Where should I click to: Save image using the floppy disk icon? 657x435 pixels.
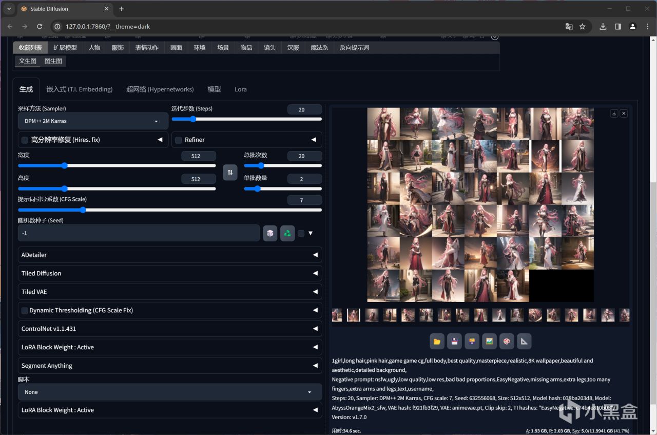(454, 341)
